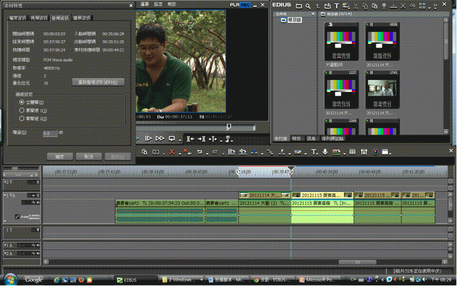The width and height of the screenshot is (457, 286).
Task: Open the 特效 tab in bin panel
Action: pyautogui.click(x=297, y=138)
